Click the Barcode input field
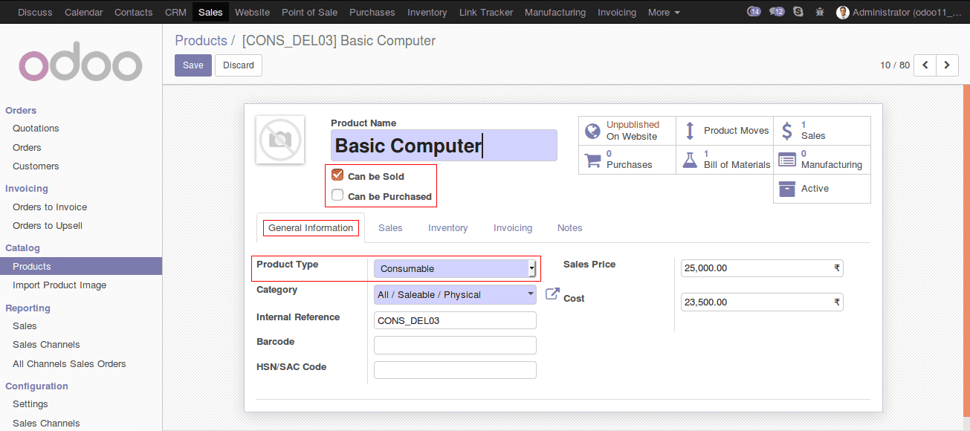The image size is (970, 431). 455,345
